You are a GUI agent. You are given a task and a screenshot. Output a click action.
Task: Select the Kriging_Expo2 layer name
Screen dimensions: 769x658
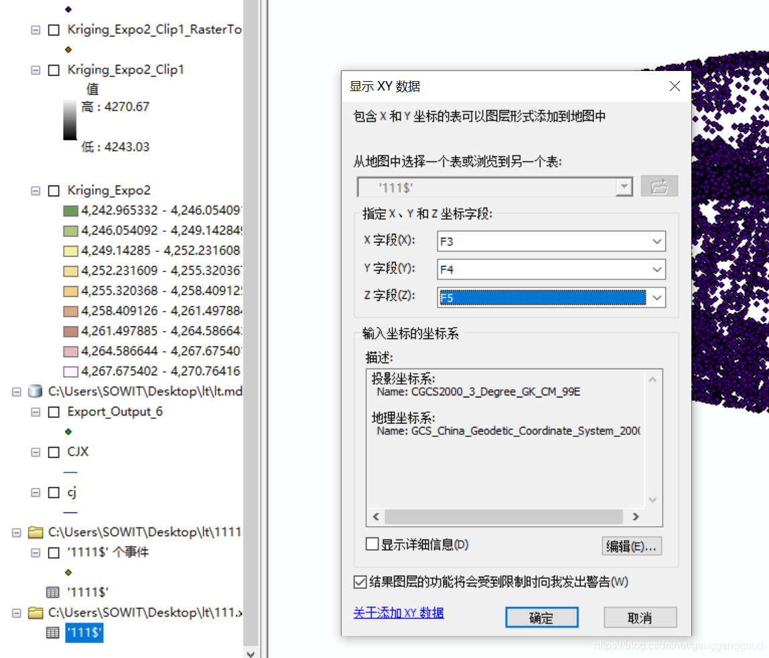point(109,190)
